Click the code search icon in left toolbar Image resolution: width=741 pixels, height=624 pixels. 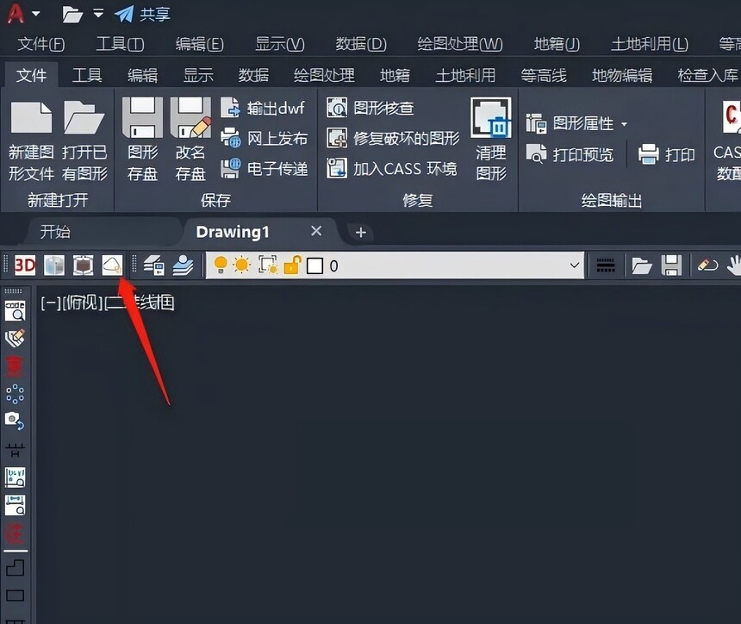click(16, 310)
